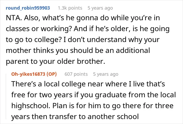Open round_robin959903's user profile

coord(28,8)
